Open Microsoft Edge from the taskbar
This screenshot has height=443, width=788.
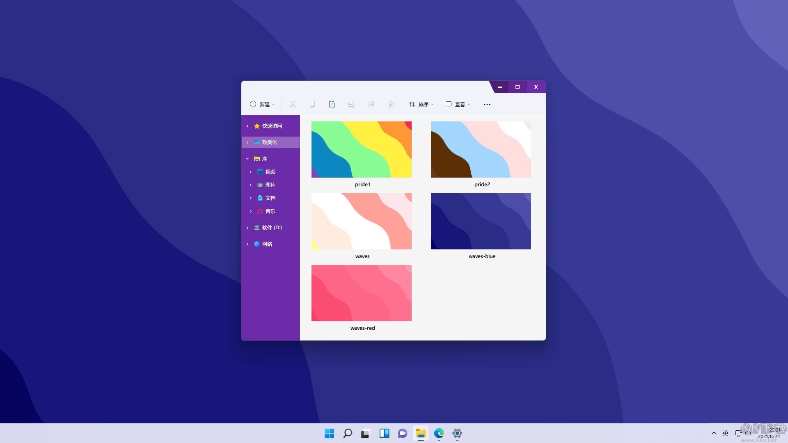pos(439,433)
